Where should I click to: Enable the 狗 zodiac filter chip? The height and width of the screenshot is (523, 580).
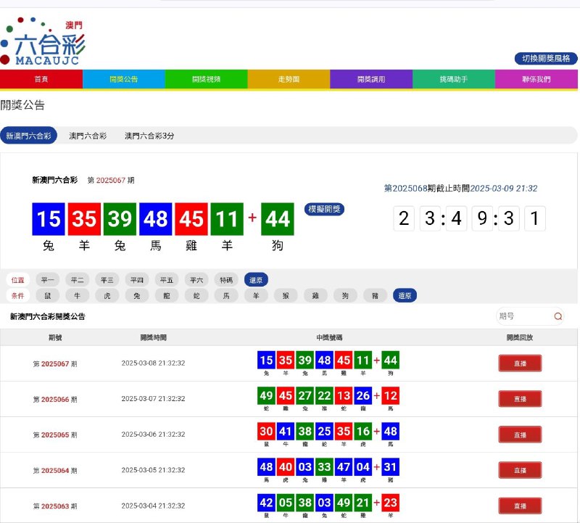tap(345, 295)
